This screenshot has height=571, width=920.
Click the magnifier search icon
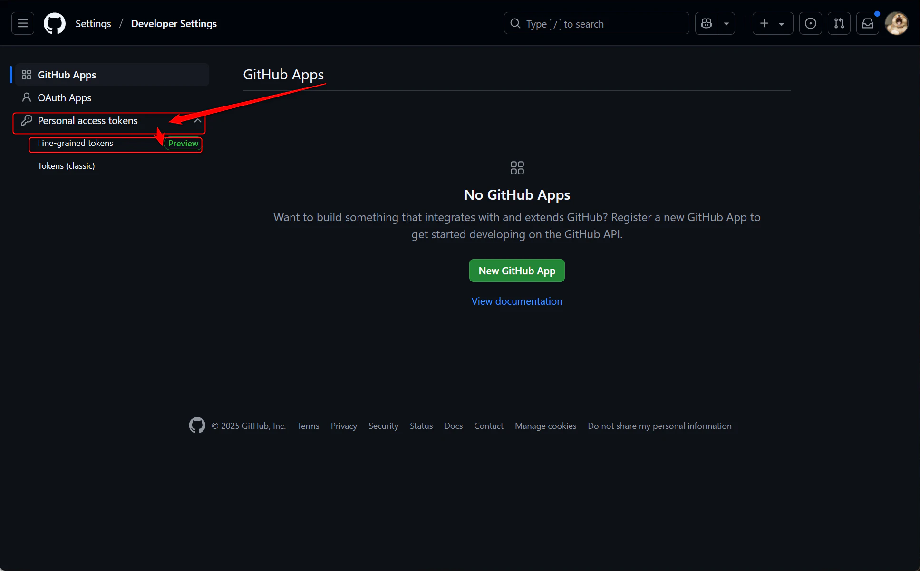coord(515,23)
